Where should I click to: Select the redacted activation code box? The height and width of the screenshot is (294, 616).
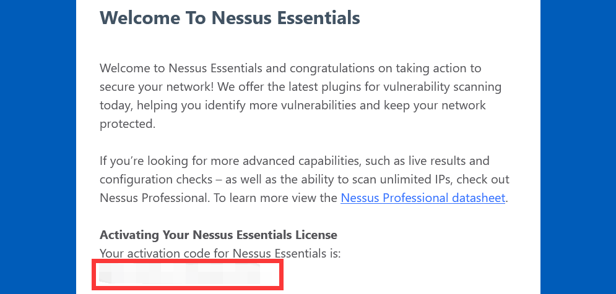188,274
